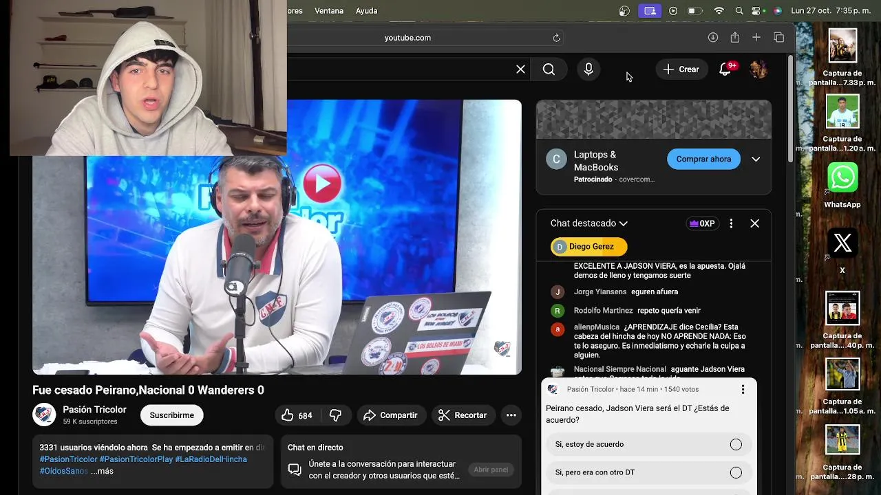
Task: Click chat author Jorge Yiansens
Action: pyautogui.click(x=600, y=292)
